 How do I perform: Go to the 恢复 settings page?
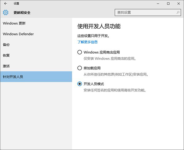[6, 55]
